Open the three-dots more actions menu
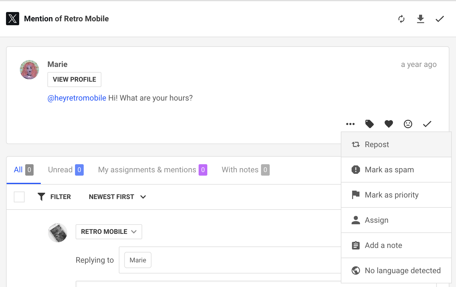 coord(350,124)
